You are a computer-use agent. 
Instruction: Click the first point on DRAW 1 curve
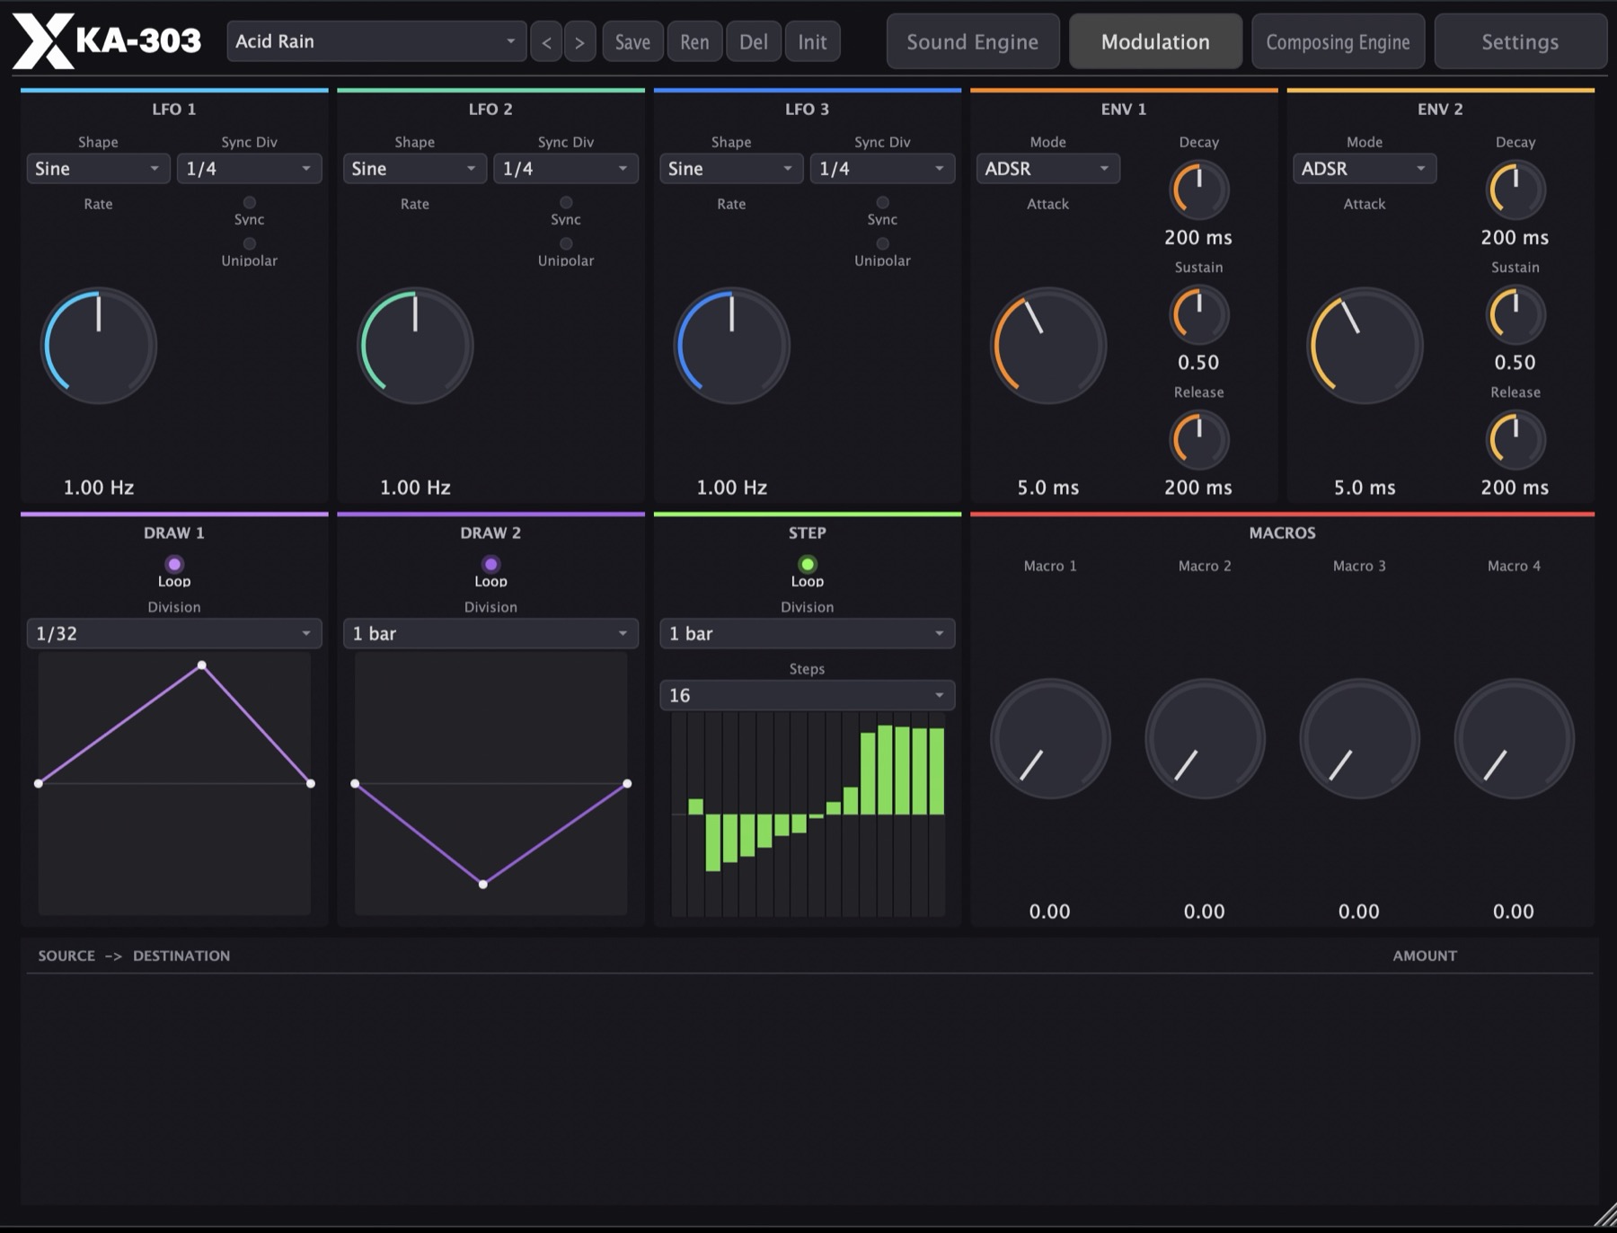point(39,783)
